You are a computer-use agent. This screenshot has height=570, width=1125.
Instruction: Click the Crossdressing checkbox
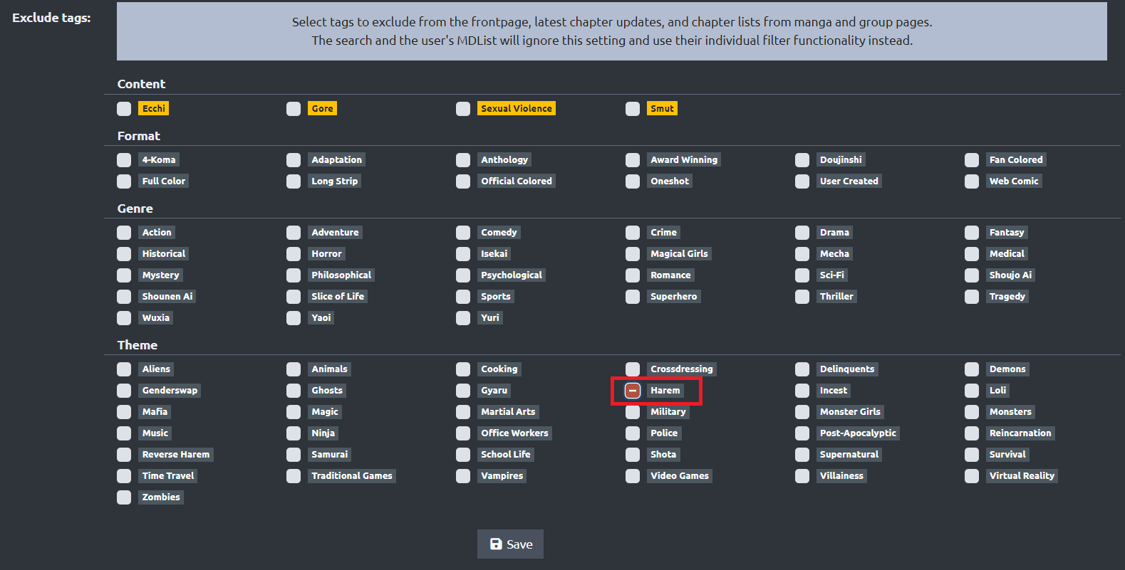633,369
